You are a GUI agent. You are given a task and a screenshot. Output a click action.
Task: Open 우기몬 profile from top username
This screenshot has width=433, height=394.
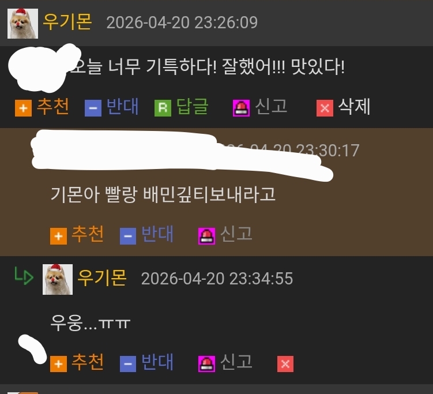click(67, 22)
